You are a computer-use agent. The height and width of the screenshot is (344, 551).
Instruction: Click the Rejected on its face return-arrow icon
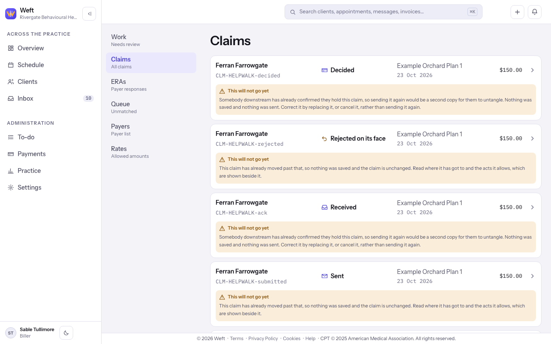[325, 138]
